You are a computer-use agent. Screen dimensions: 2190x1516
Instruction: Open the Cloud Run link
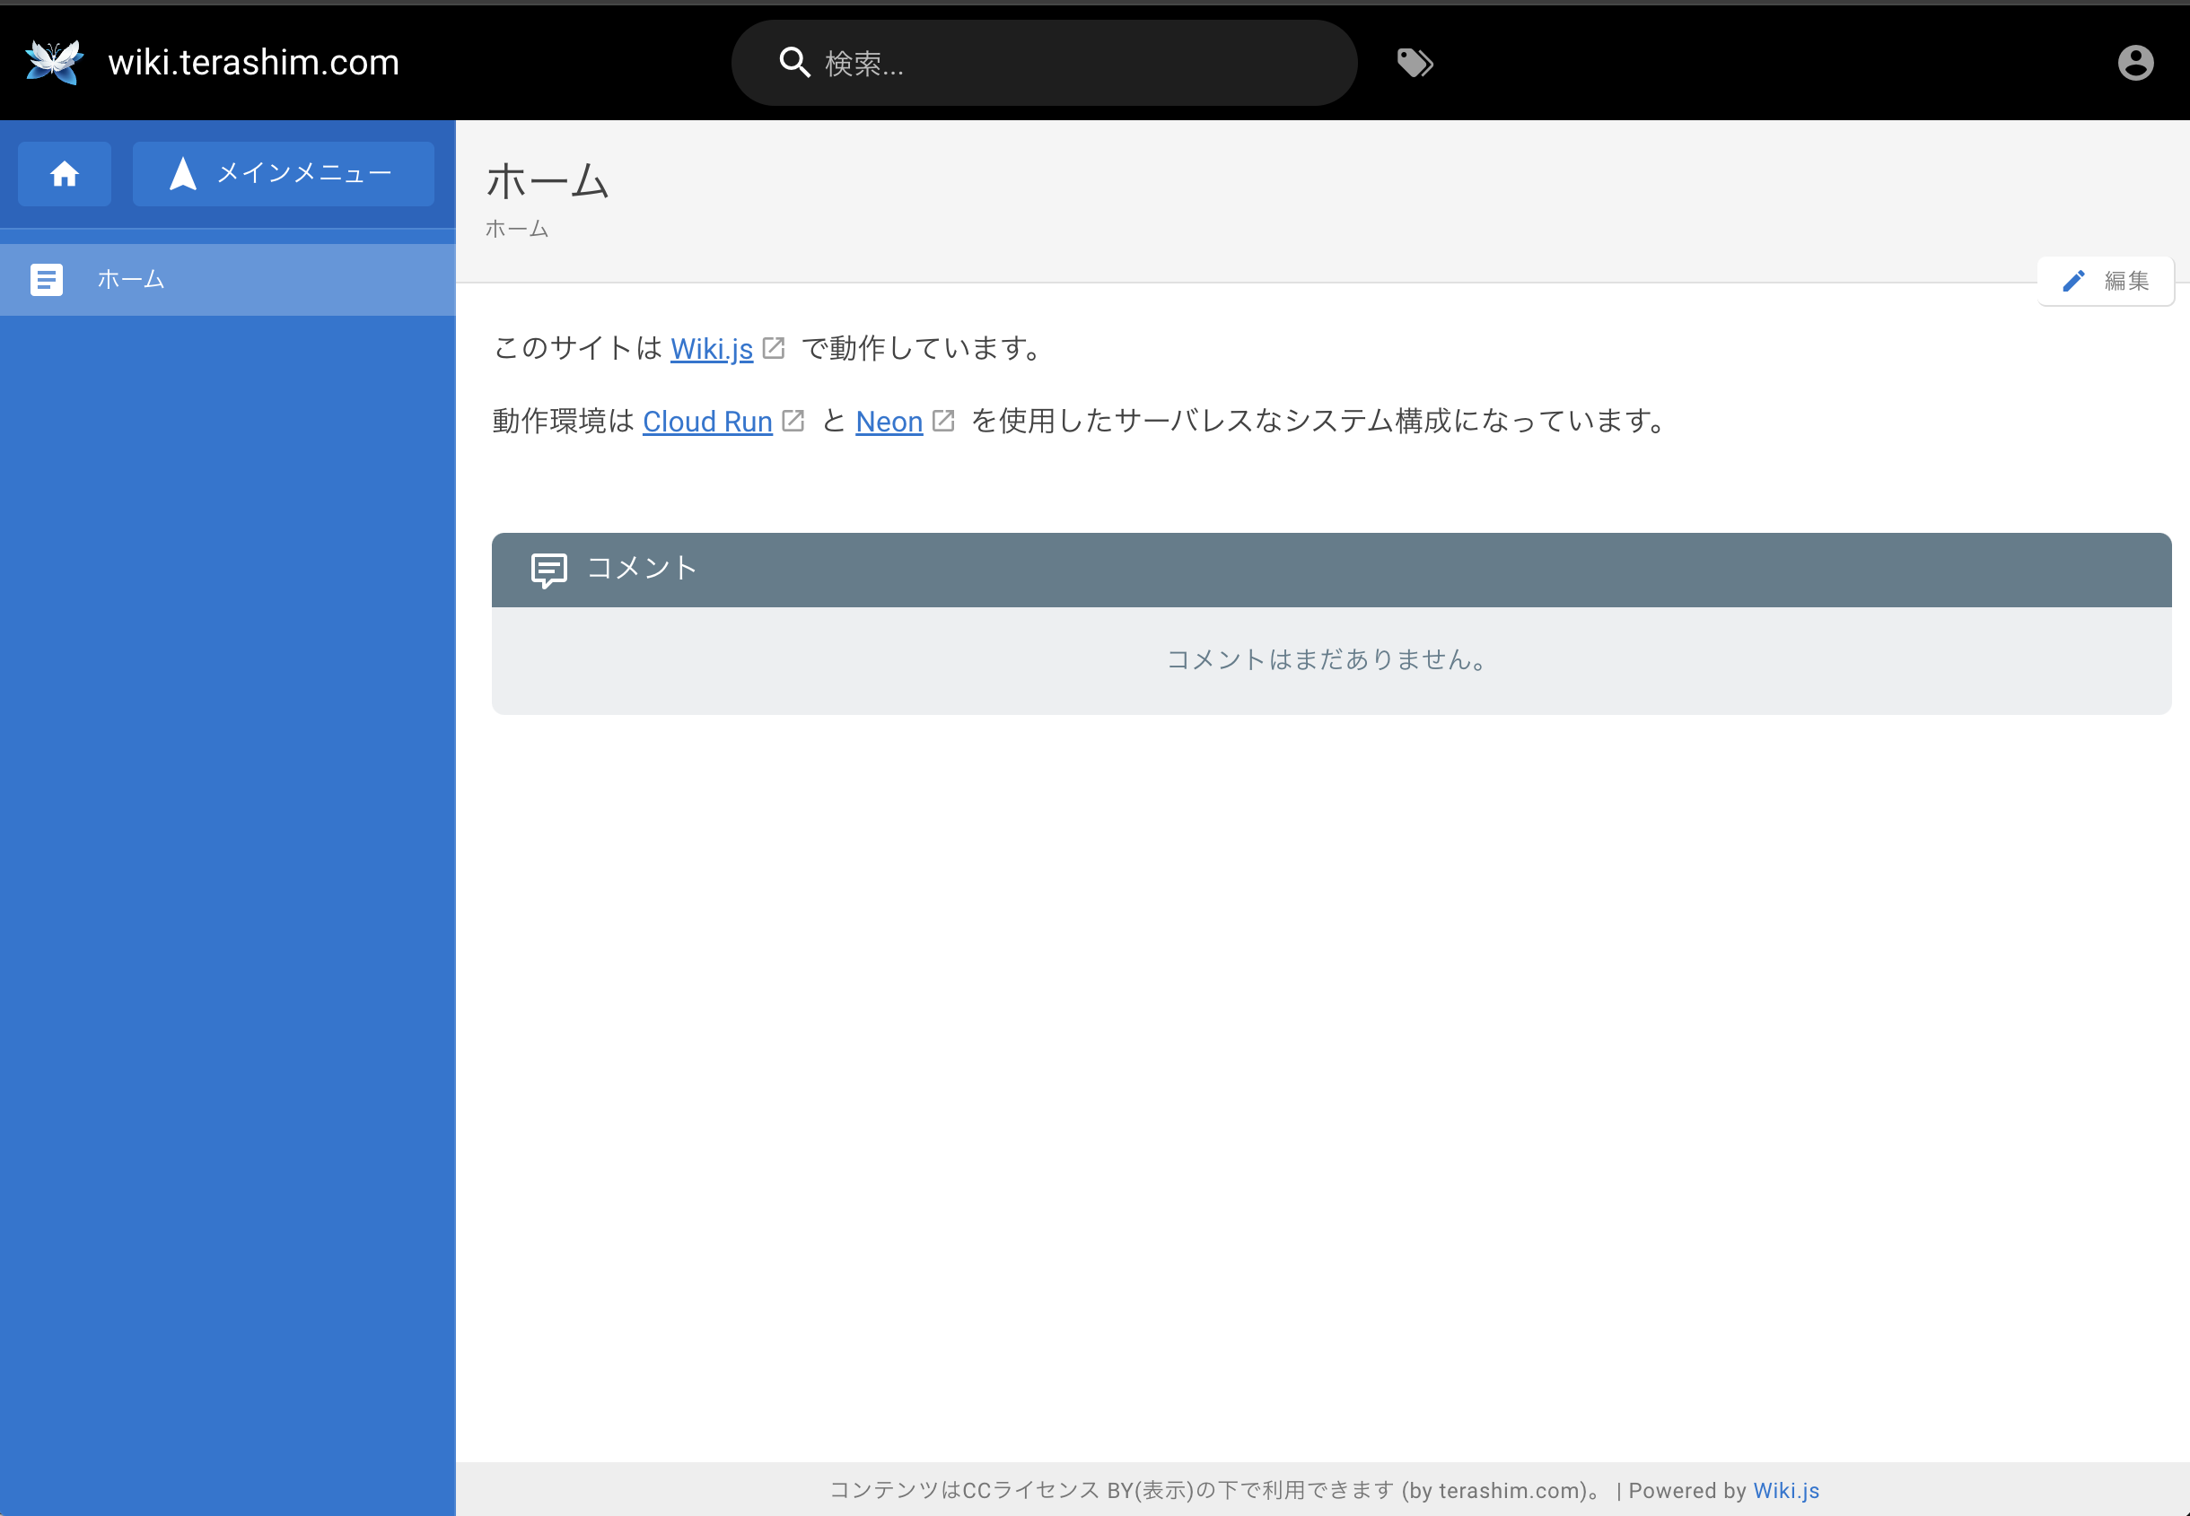tap(707, 421)
